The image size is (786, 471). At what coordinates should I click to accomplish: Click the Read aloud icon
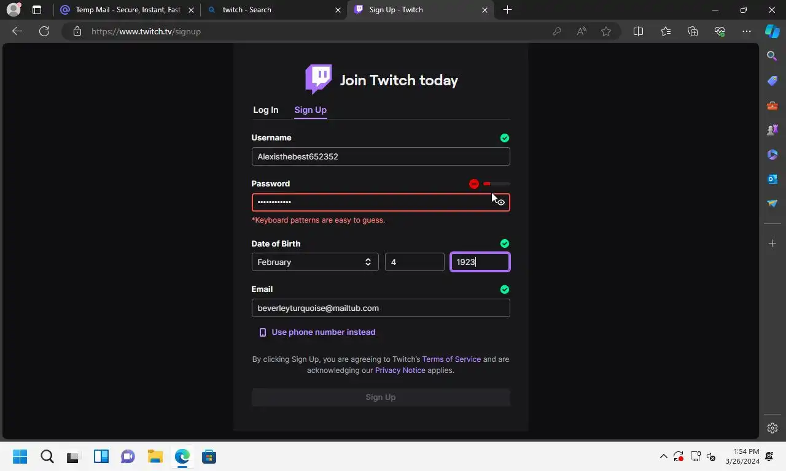[582, 31]
